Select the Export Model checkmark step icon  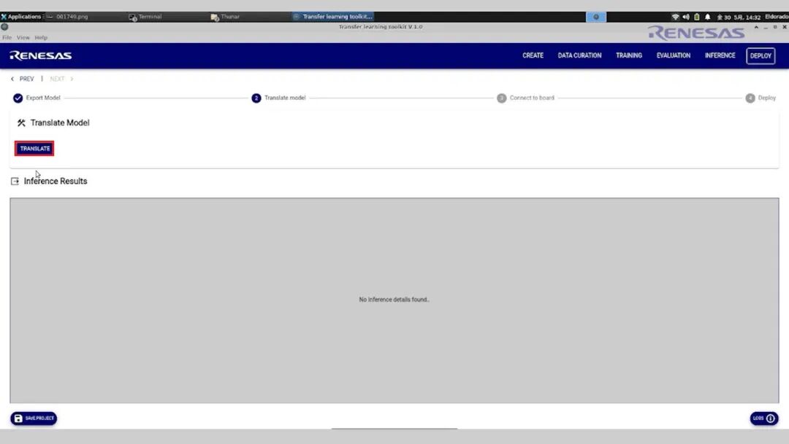click(x=18, y=98)
